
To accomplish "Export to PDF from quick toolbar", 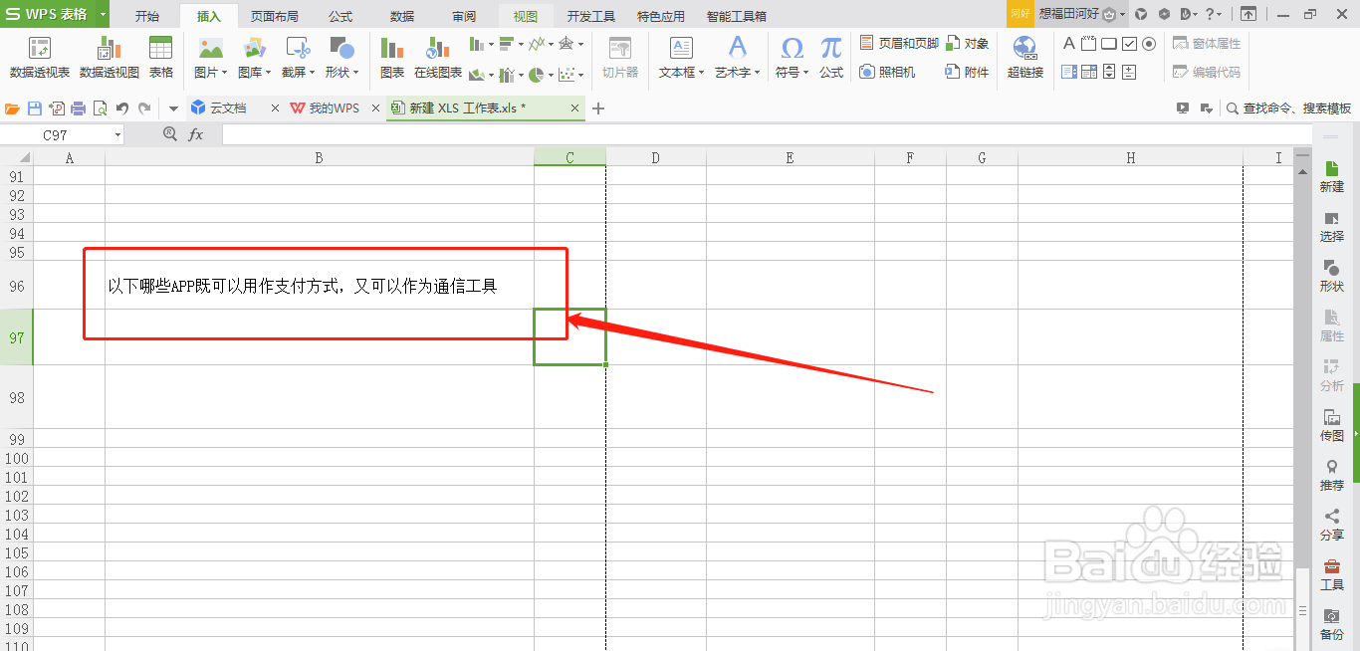I will (x=57, y=108).
